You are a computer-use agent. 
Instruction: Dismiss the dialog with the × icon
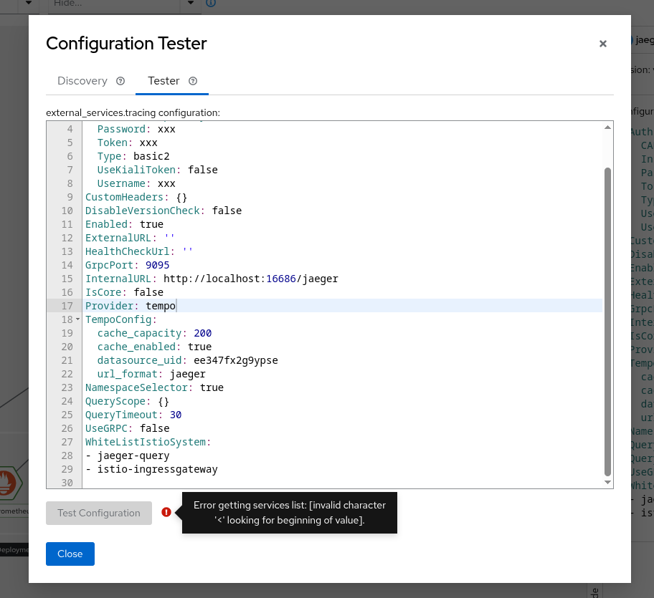tap(603, 44)
